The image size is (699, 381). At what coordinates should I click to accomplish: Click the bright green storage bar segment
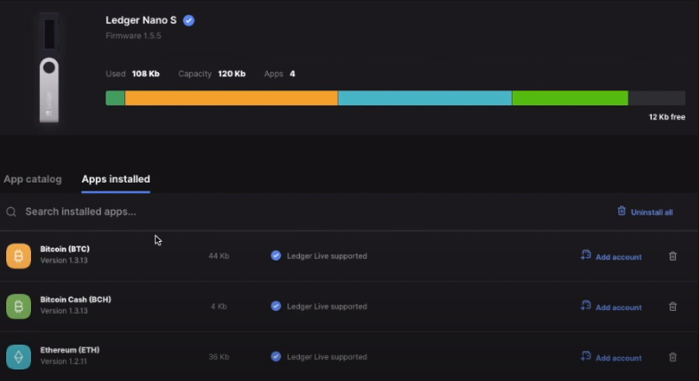tap(569, 98)
